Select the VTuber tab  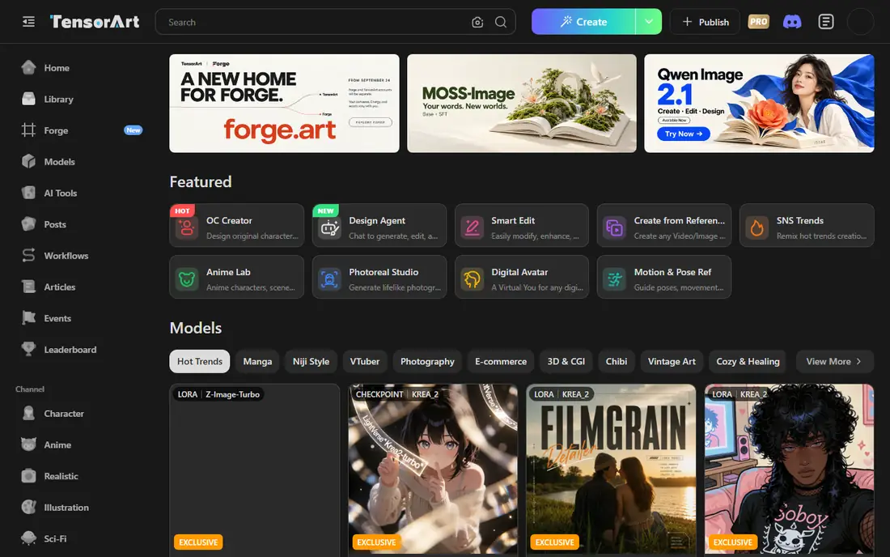tap(364, 362)
